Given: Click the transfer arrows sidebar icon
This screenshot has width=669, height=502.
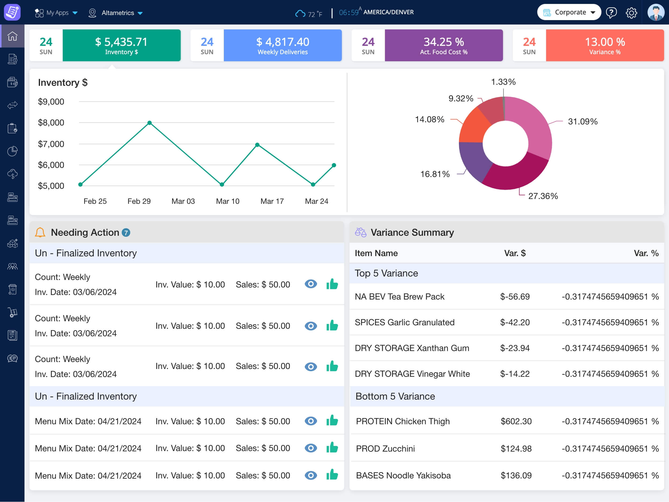Looking at the screenshot, I should coord(12,105).
